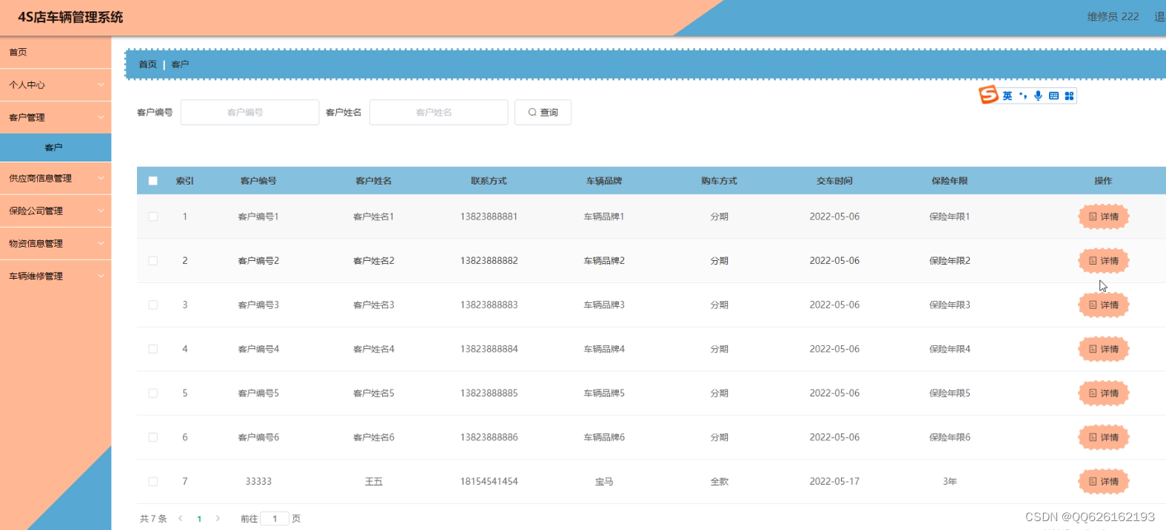The width and height of the screenshot is (1166, 530).
Task: Click the go-to-page number input box
Action: click(275, 518)
